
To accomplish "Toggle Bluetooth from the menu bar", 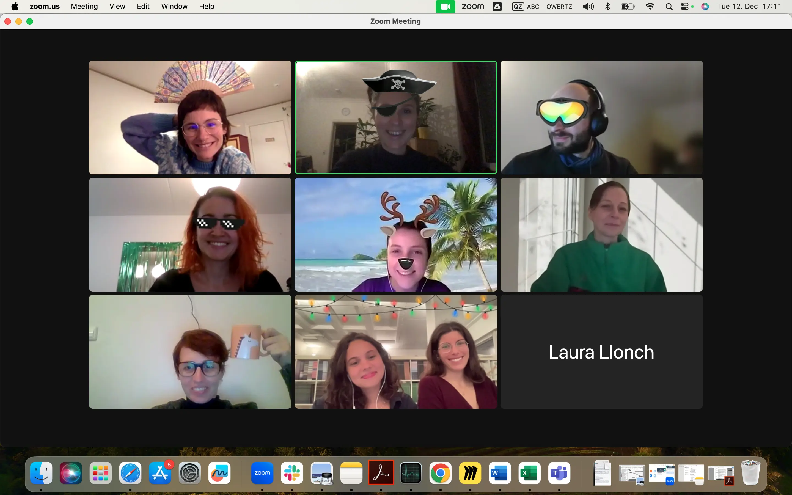I will [x=607, y=7].
